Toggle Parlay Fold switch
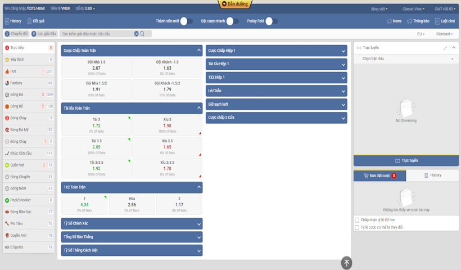This screenshot has width=461, height=270. (x=272, y=21)
